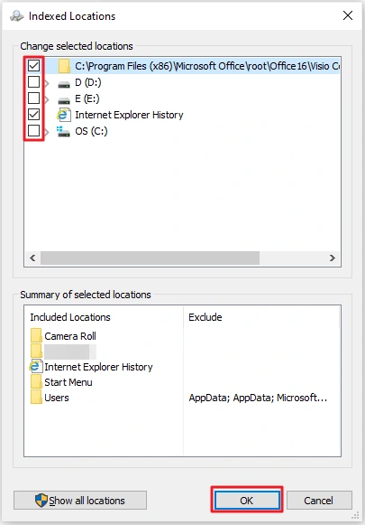Click the Internet Explorer icon in the summary list

tap(36, 366)
